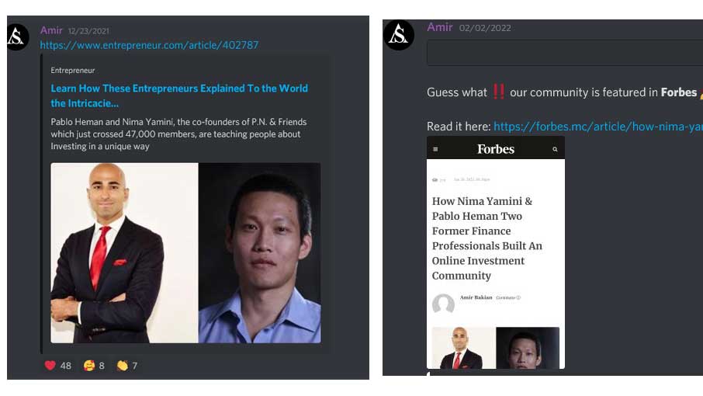Click the double exclamation emoji after 'Guess what'

[x=499, y=92]
